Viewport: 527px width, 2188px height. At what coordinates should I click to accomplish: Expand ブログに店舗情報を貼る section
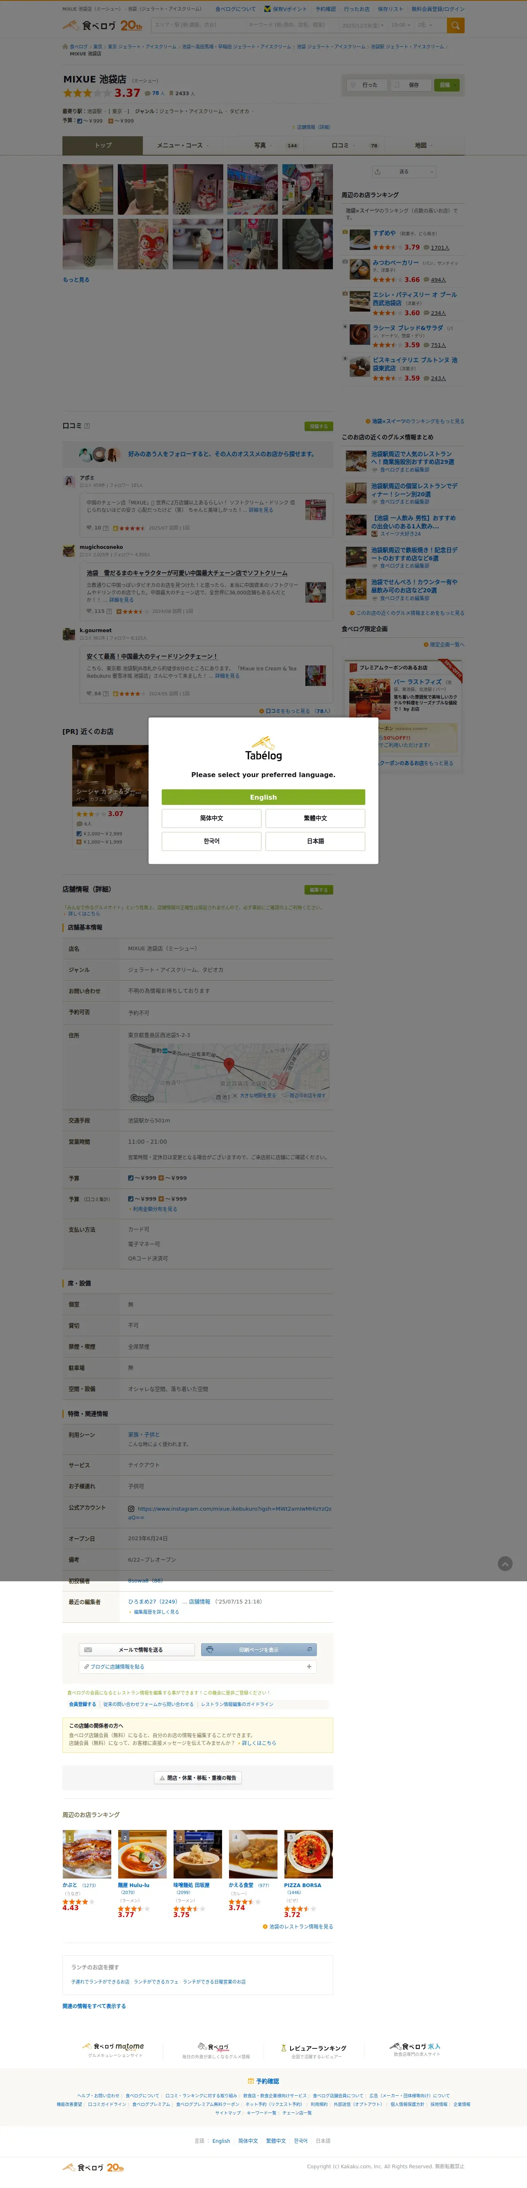(x=198, y=1667)
